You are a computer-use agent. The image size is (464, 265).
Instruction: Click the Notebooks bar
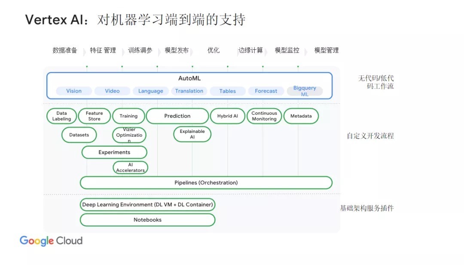click(147, 220)
